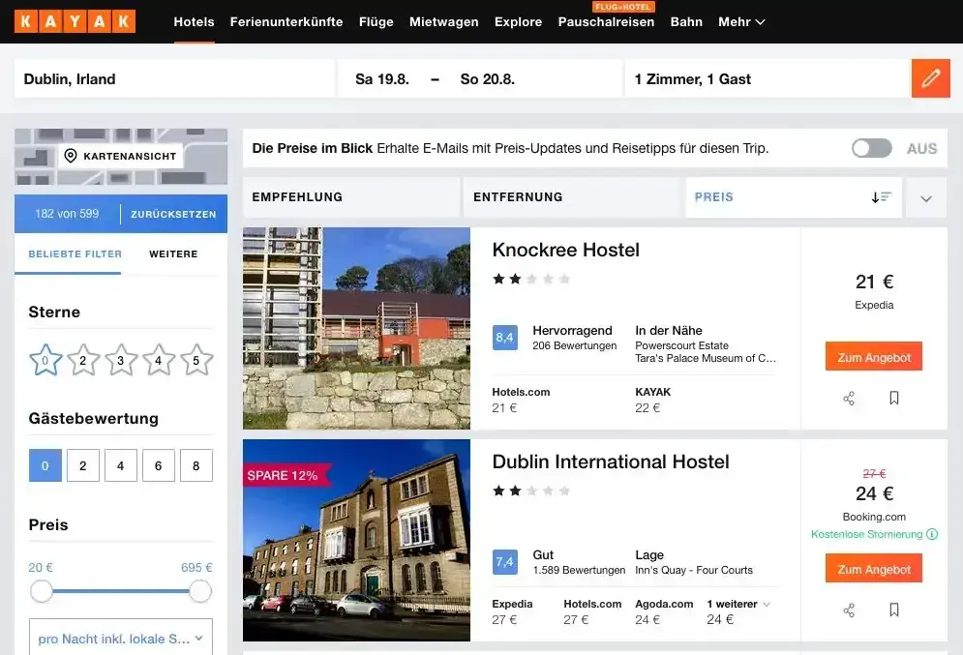Click the 8,4 rating badge of Knockree Hostel

[505, 338]
